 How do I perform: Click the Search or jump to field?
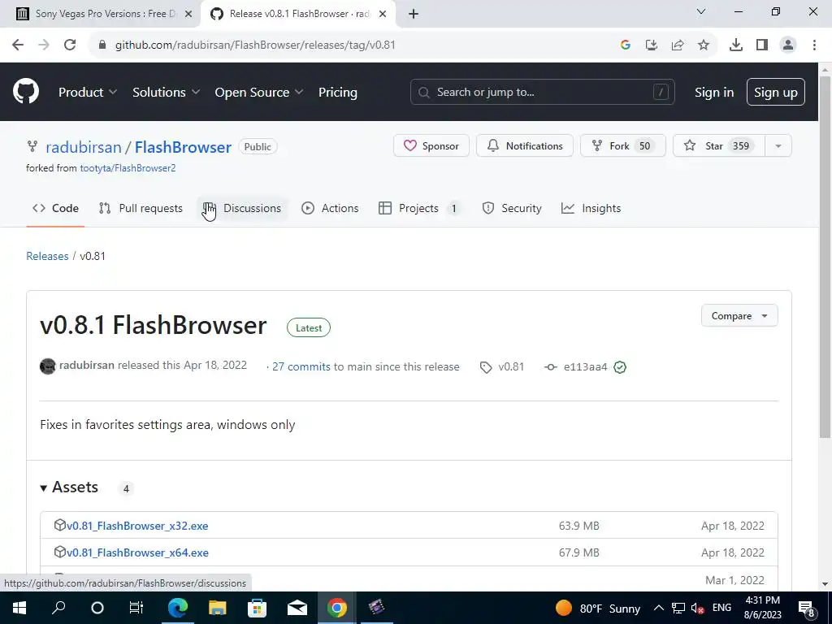coord(542,93)
